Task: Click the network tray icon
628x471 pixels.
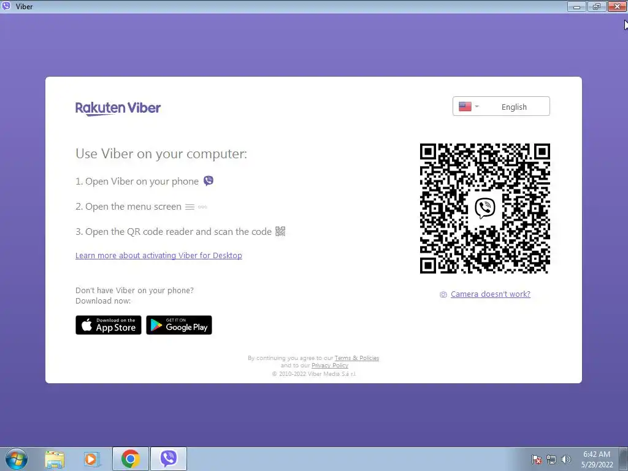Action: [551, 459]
